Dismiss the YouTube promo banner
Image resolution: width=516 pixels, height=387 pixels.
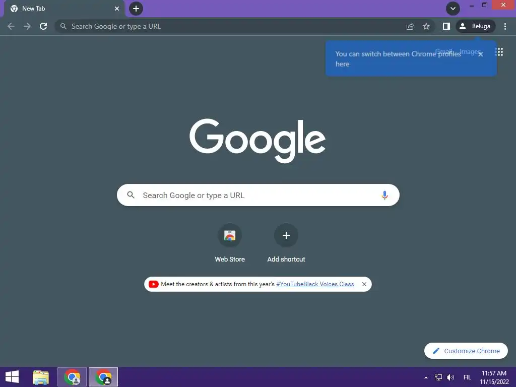pyautogui.click(x=364, y=284)
